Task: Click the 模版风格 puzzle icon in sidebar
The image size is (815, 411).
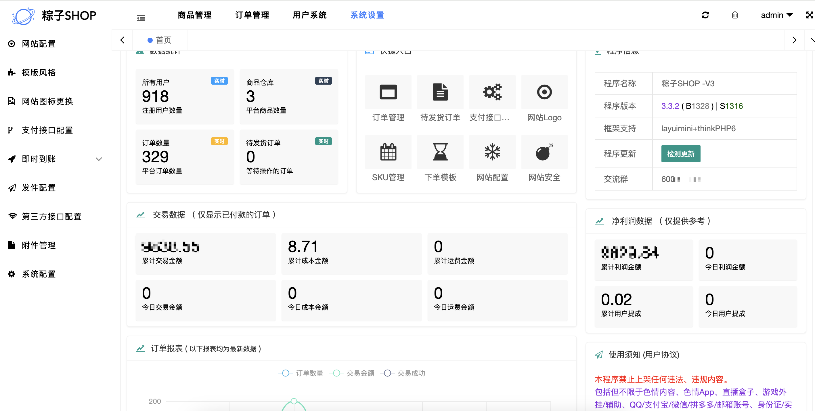Action: coord(12,73)
